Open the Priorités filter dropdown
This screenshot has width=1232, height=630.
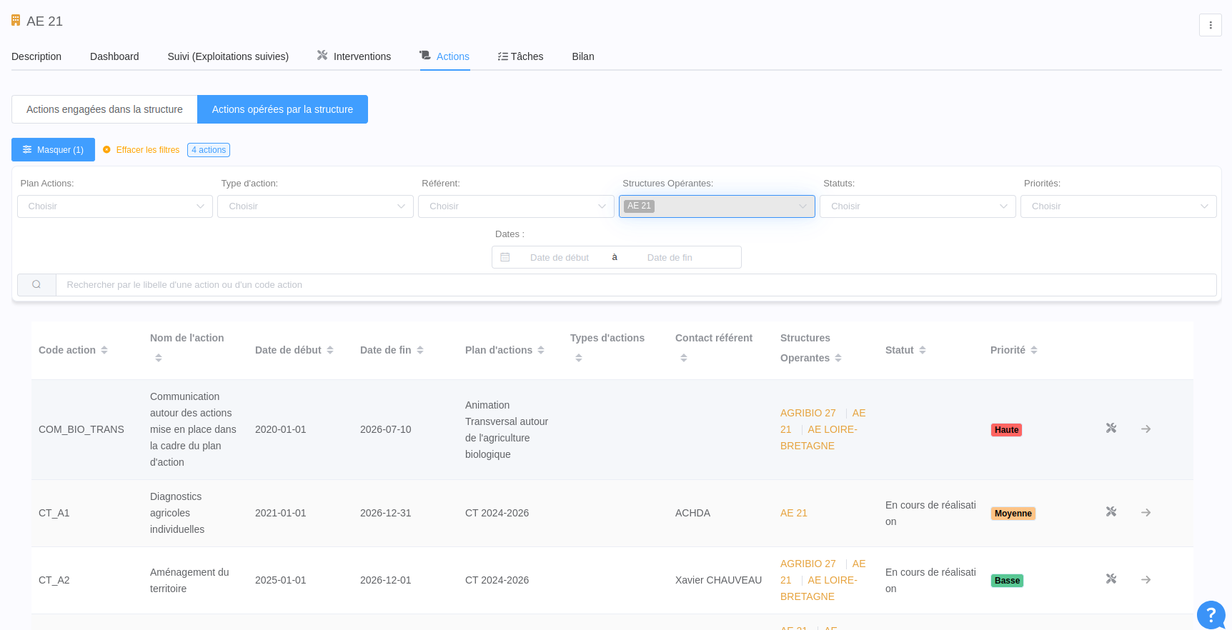coord(1118,206)
